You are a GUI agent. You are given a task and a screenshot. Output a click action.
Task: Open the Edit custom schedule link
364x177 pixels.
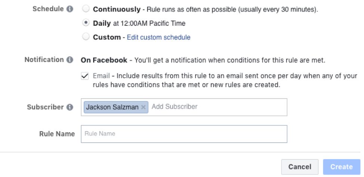158,37
